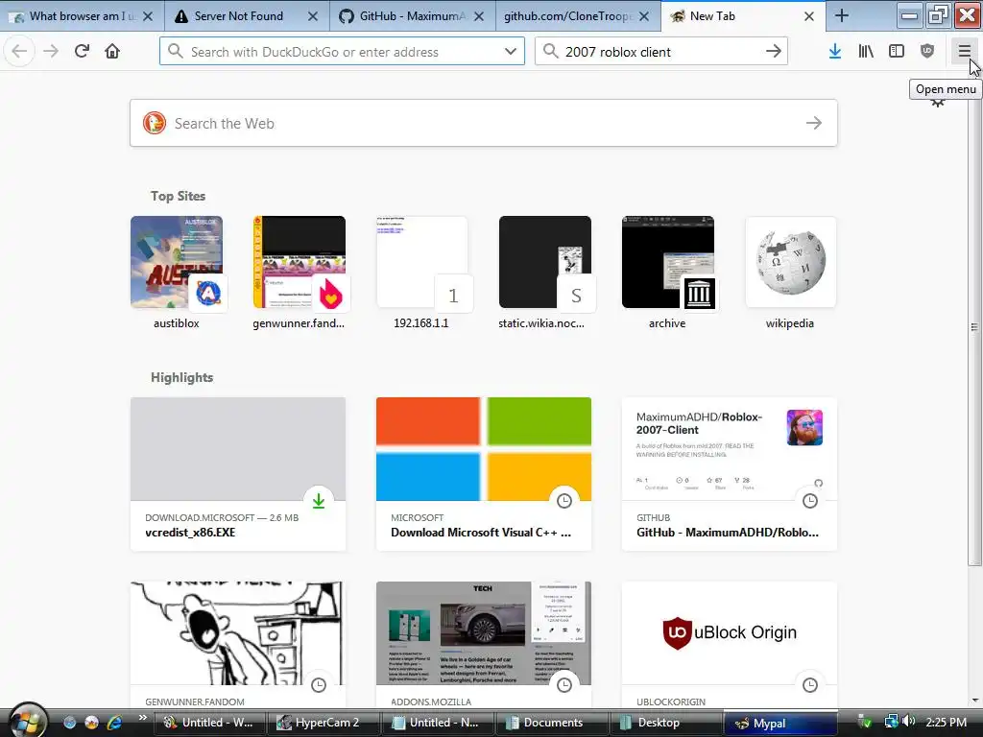Open a new tab with plus button
Screen dimensions: 983x737
click(842, 16)
